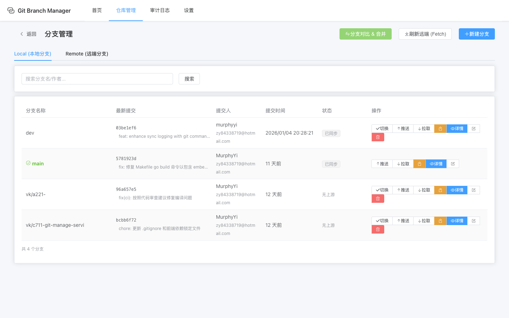Open the edit icon for the main branch
This screenshot has height=318, width=509.
[x=452, y=164]
